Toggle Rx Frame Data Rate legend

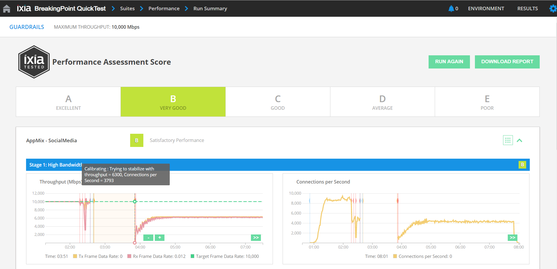click(156, 256)
